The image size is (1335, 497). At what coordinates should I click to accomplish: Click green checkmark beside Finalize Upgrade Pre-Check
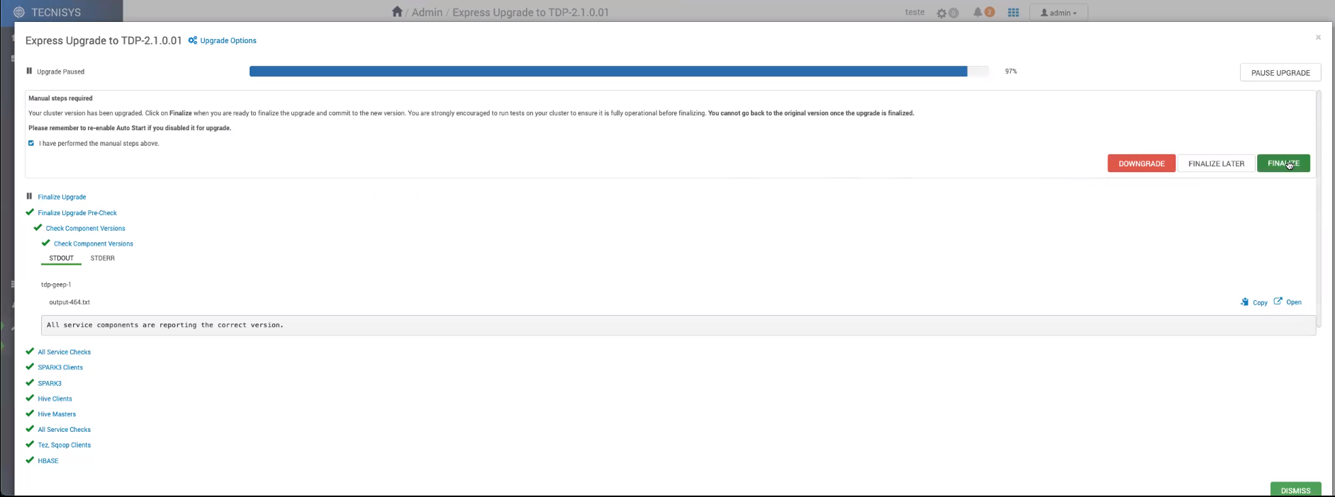[x=30, y=212]
